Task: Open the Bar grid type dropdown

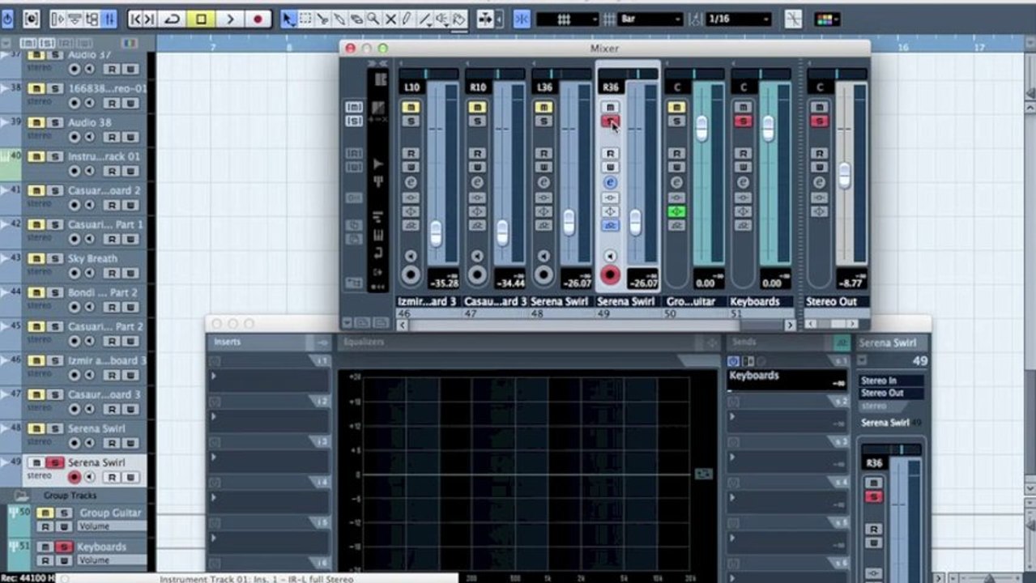Action: (x=650, y=19)
